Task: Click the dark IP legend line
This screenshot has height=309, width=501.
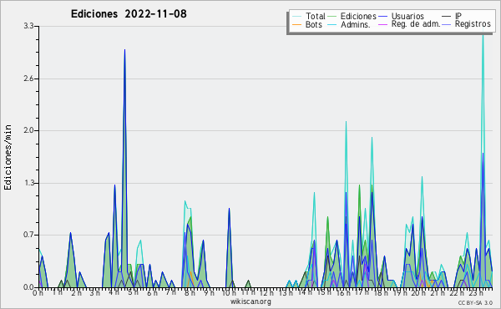Action: pos(447,17)
